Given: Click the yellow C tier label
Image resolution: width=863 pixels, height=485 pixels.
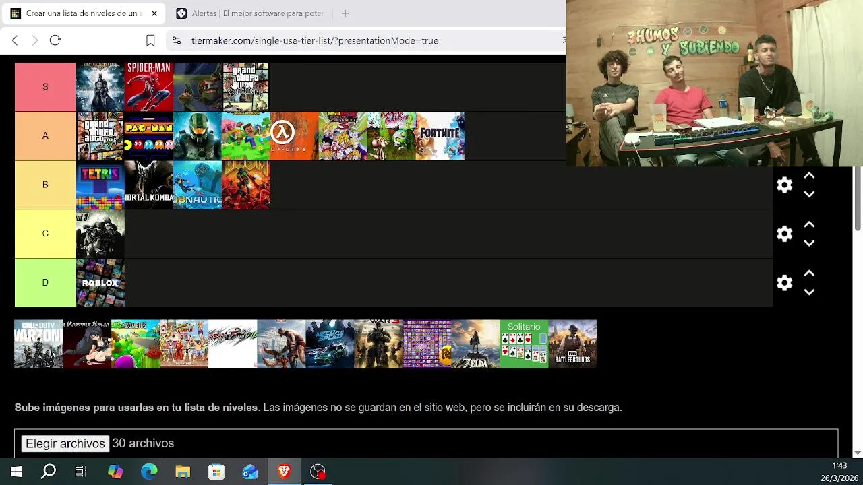Looking at the screenshot, I should coord(45,234).
